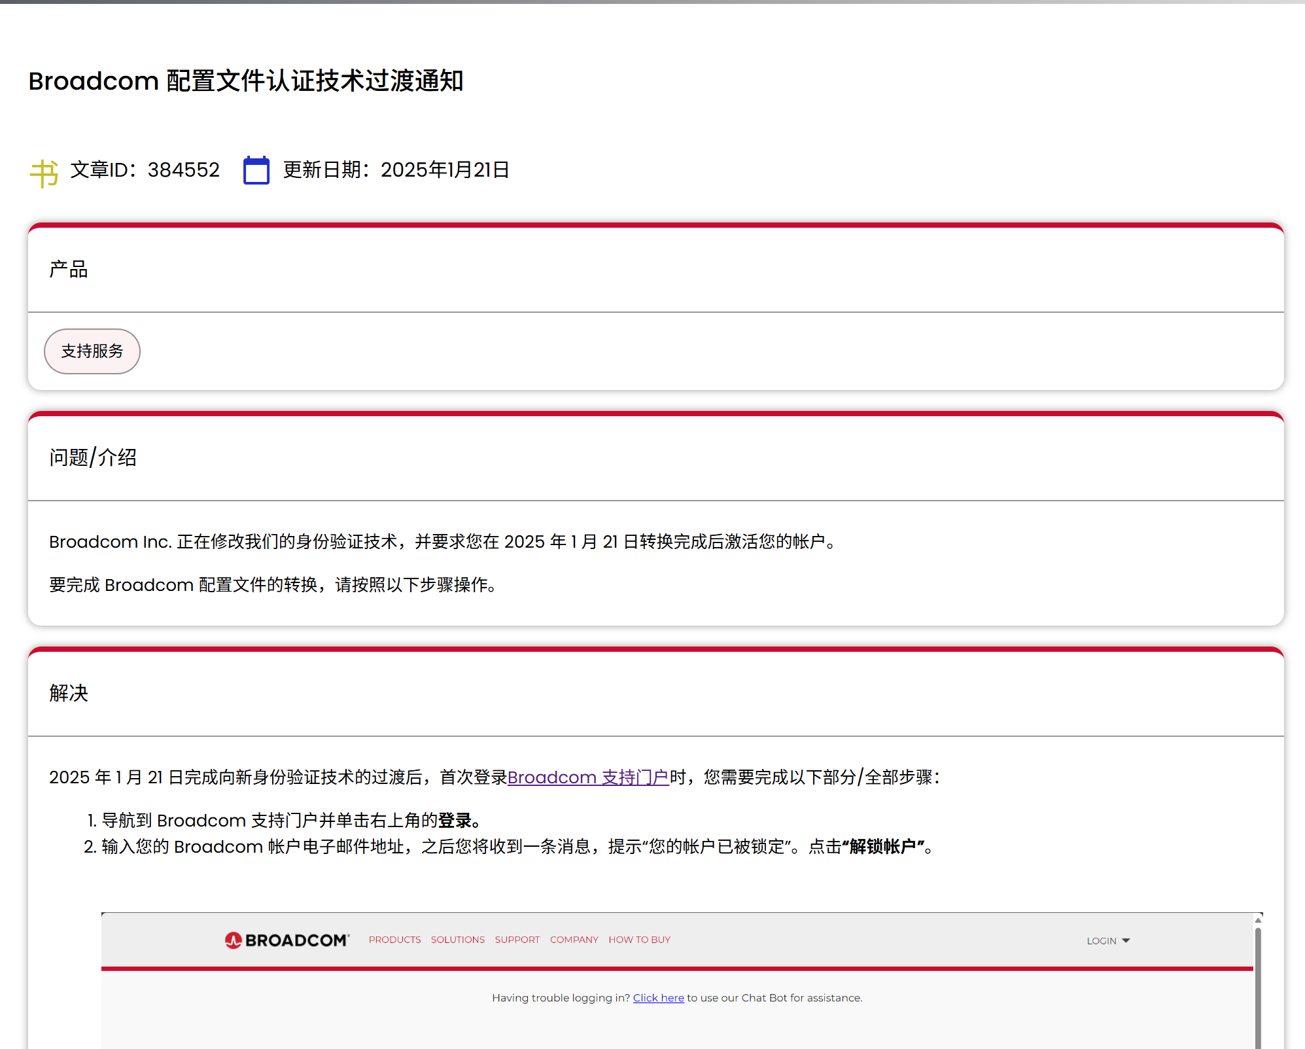Click the article ID 384552 text
Image resolution: width=1305 pixels, height=1049 pixels.
click(183, 169)
